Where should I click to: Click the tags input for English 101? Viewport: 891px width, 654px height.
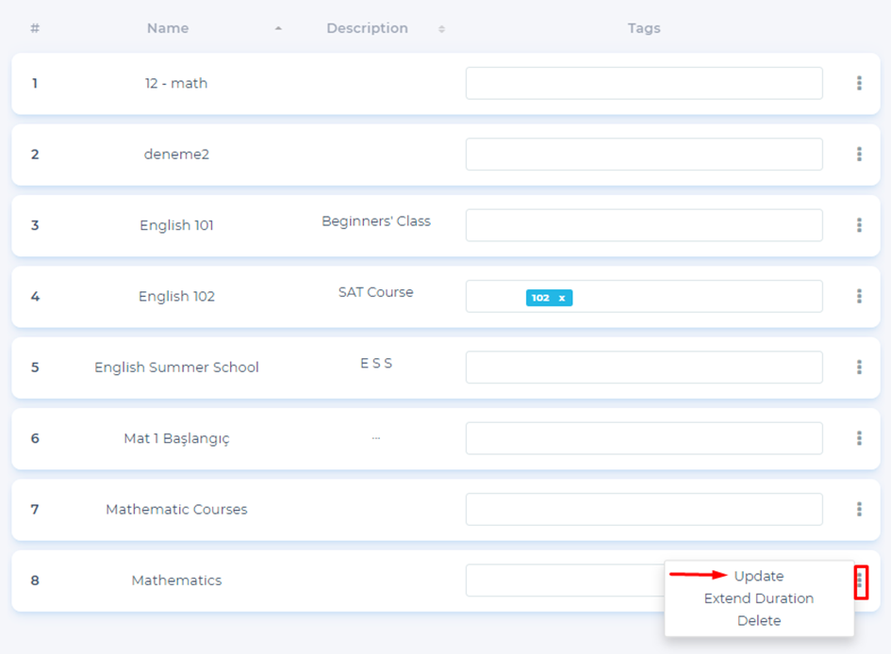click(x=643, y=225)
